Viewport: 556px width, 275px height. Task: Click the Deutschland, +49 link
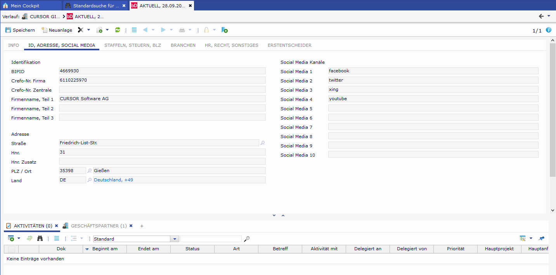(114, 180)
